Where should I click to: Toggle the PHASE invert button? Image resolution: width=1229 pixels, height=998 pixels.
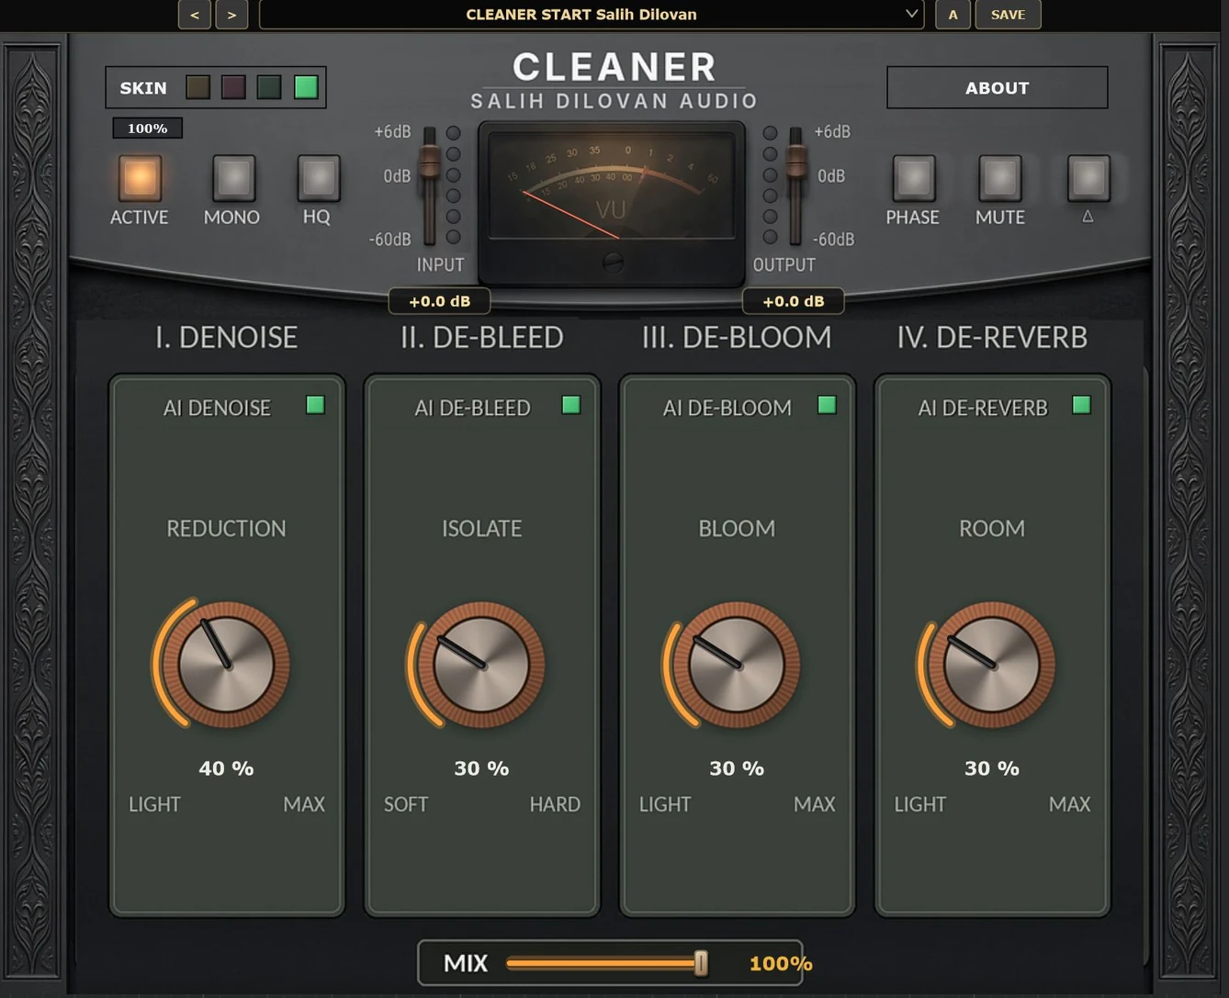[914, 177]
